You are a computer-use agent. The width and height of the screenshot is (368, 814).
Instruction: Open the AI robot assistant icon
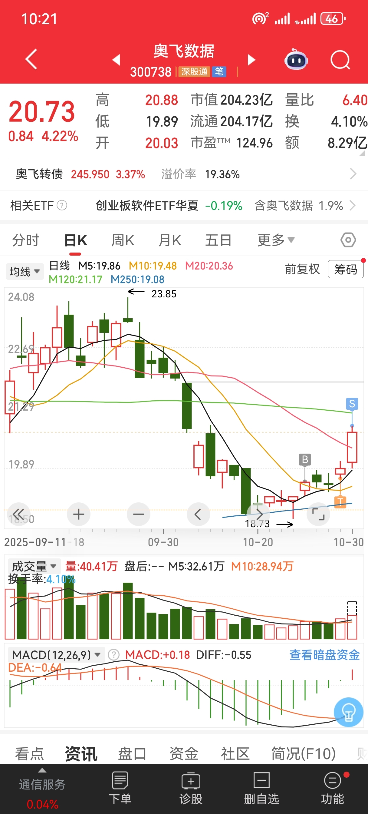[x=296, y=60]
